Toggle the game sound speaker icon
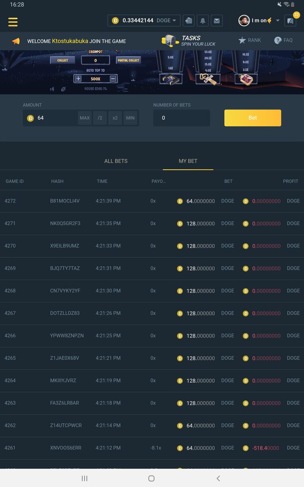Viewport: 304px width, 487px height. [52, 89]
